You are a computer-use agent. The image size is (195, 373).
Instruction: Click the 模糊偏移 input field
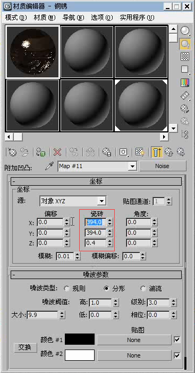click(x=131, y=257)
